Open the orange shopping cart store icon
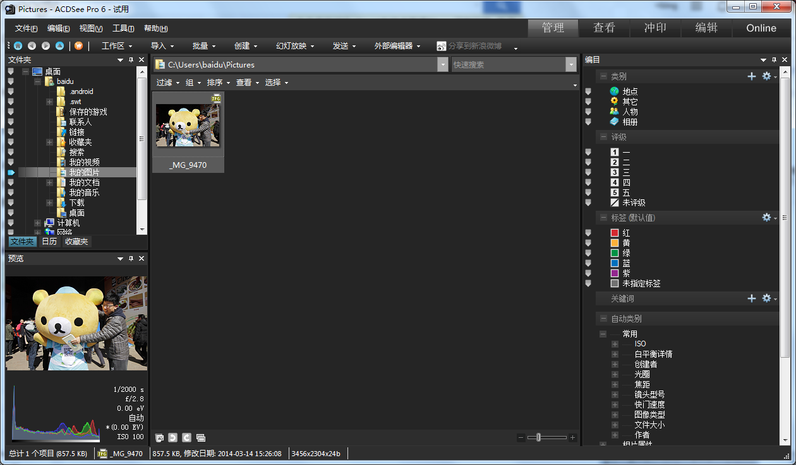This screenshot has width=796, height=465. 78,45
